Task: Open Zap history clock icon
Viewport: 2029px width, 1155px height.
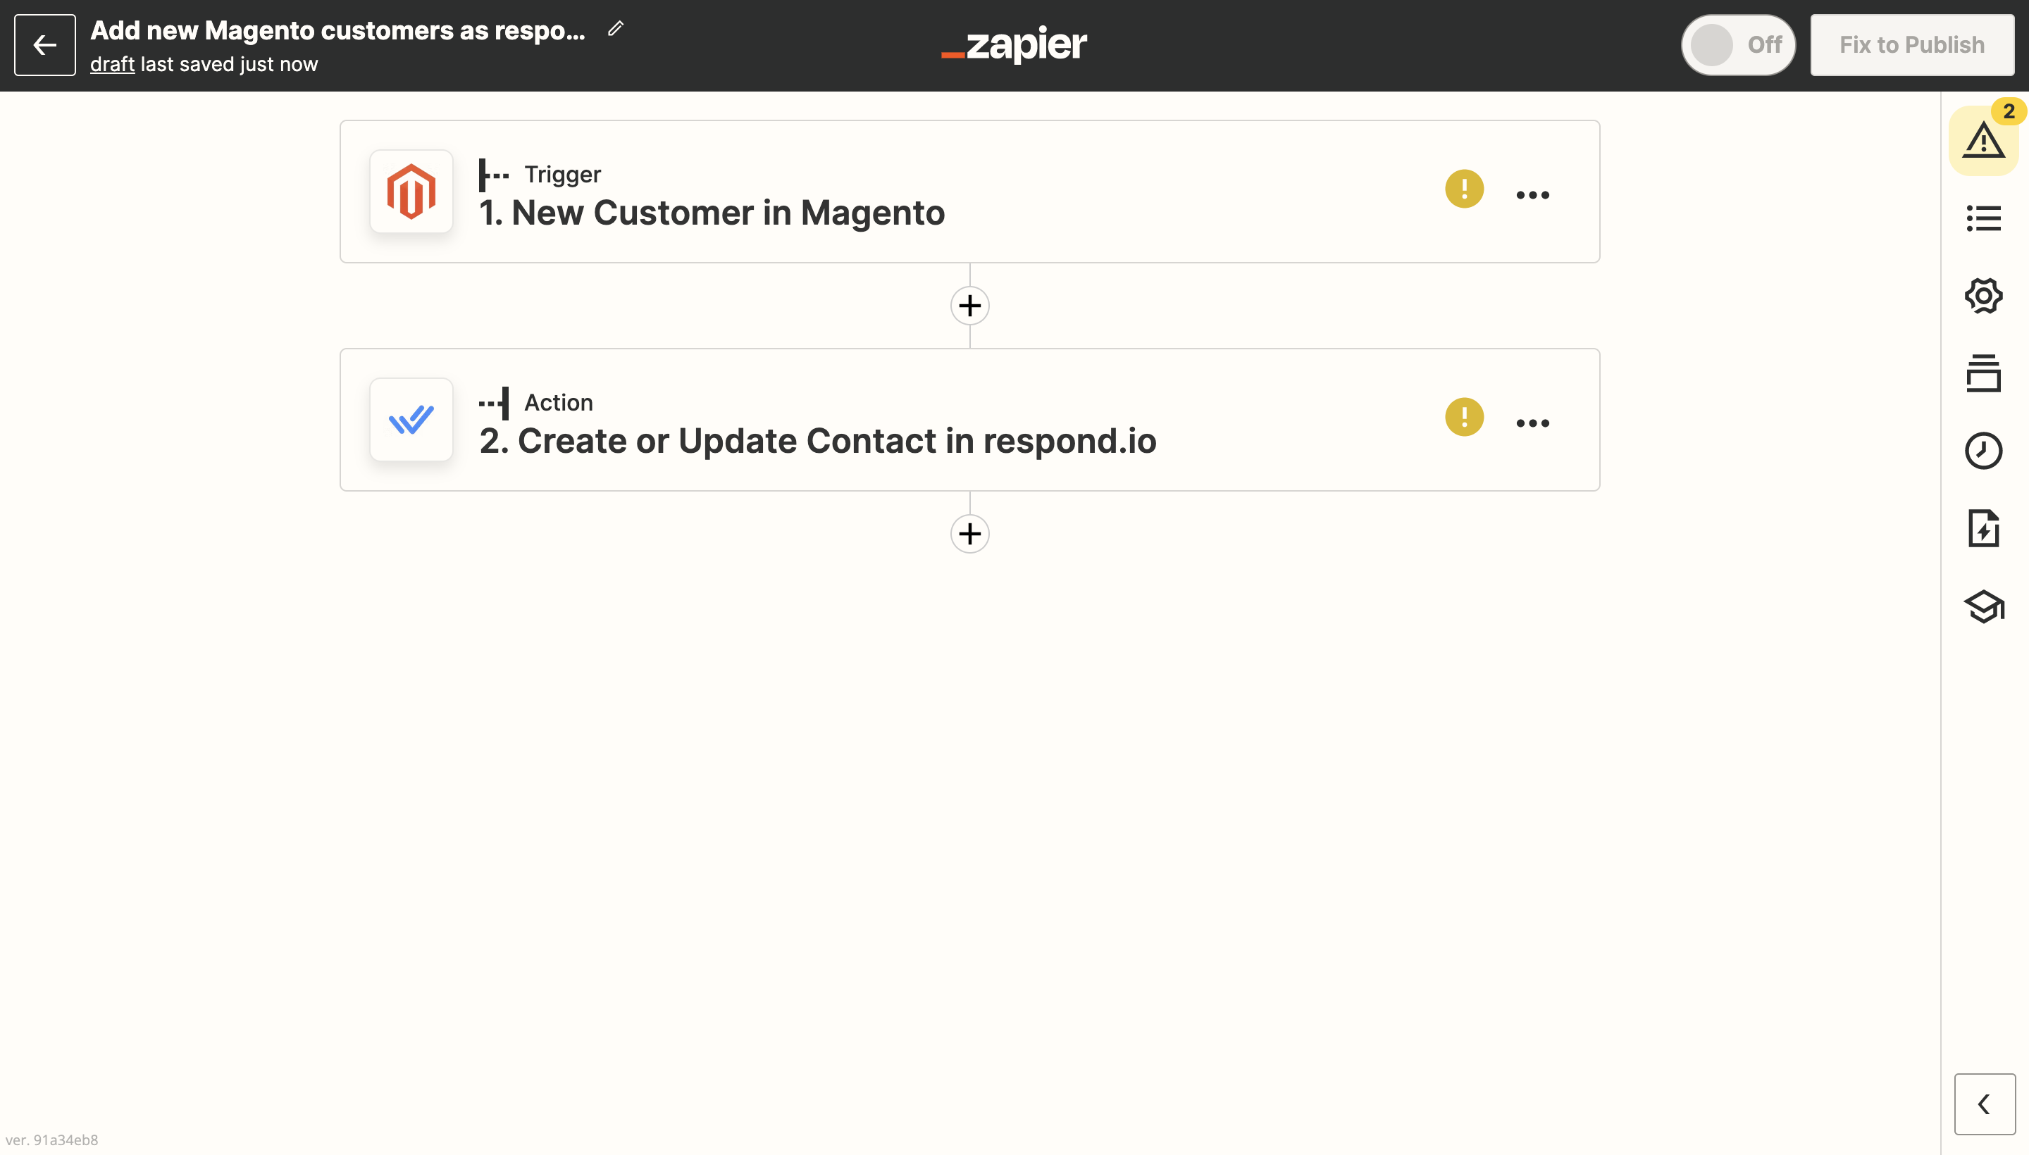Action: 1983,451
